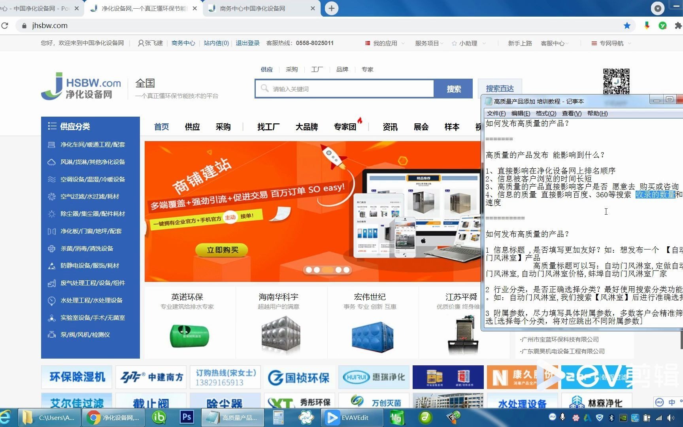Open Notepad 帮助(H) menu
Image resolution: width=683 pixels, height=427 pixels.
point(597,113)
